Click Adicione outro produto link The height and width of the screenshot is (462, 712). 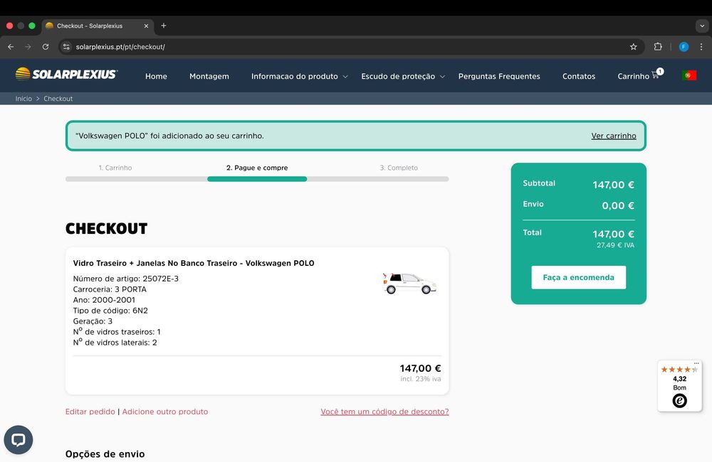[x=165, y=412]
